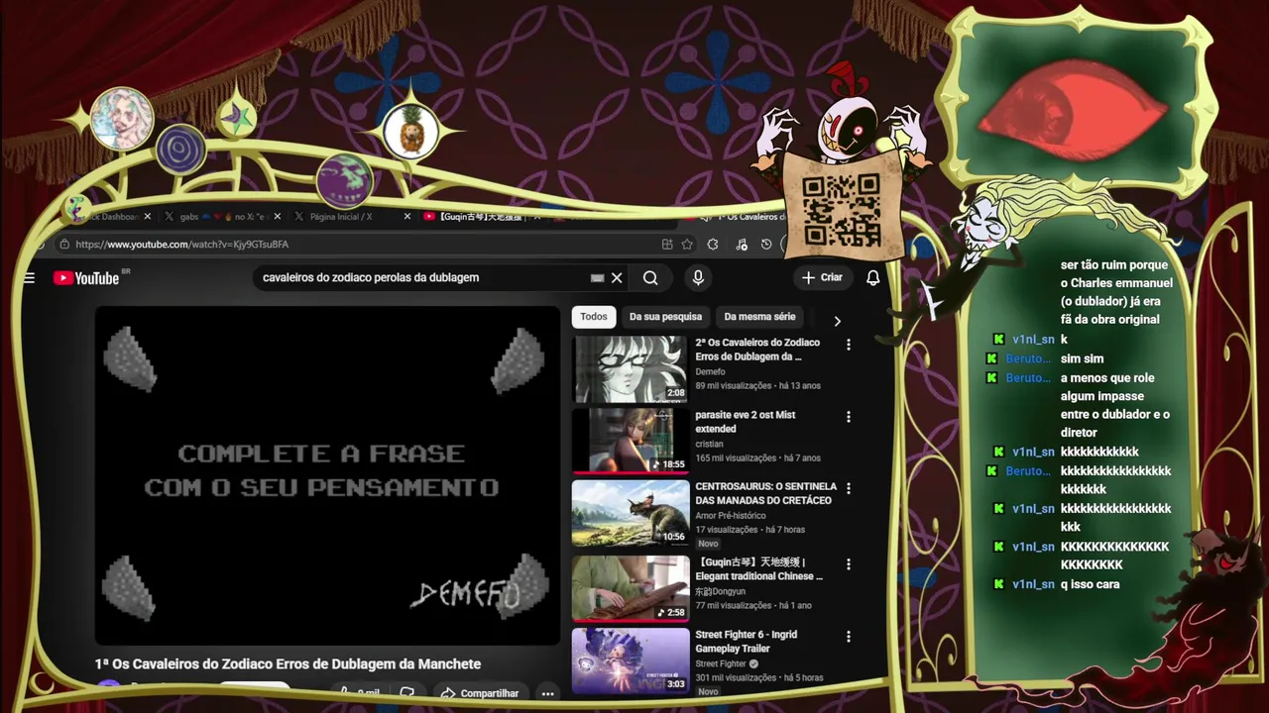
Task: Select the Da sua pesquisa chip
Action: tap(665, 317)
